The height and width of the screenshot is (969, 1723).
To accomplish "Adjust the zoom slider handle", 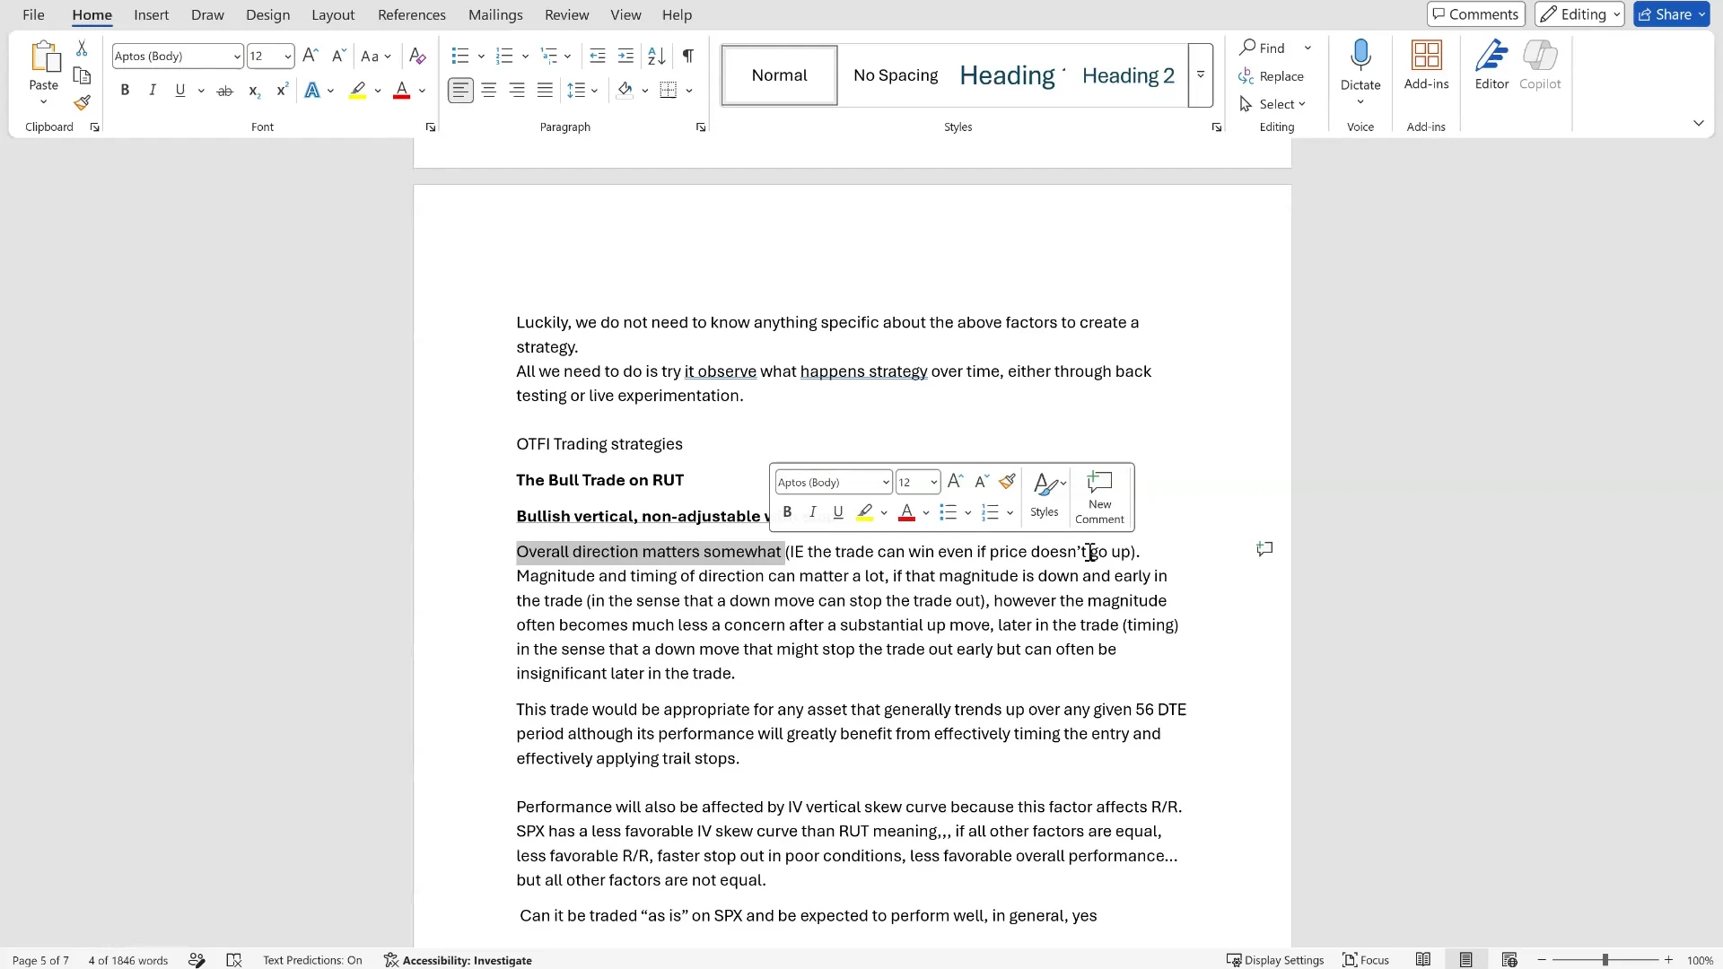I will 1605,960.
